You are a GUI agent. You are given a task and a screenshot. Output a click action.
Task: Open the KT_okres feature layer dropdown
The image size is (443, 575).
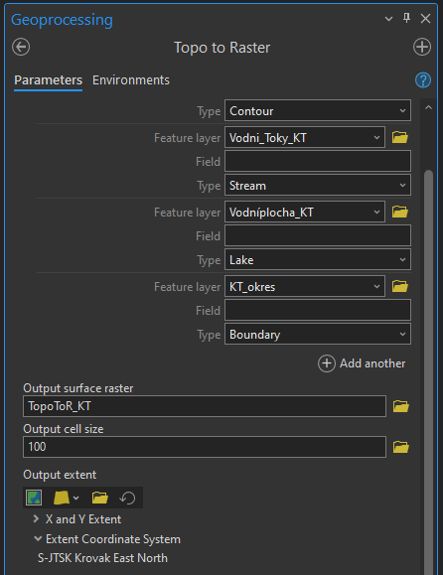(x=305, y=286)
